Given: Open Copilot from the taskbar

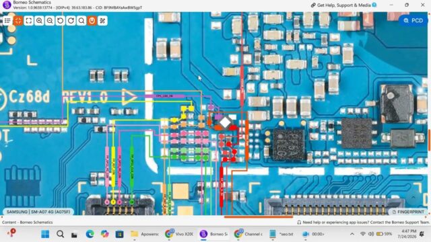Looking at the screenshot, I should pos(105,234).
